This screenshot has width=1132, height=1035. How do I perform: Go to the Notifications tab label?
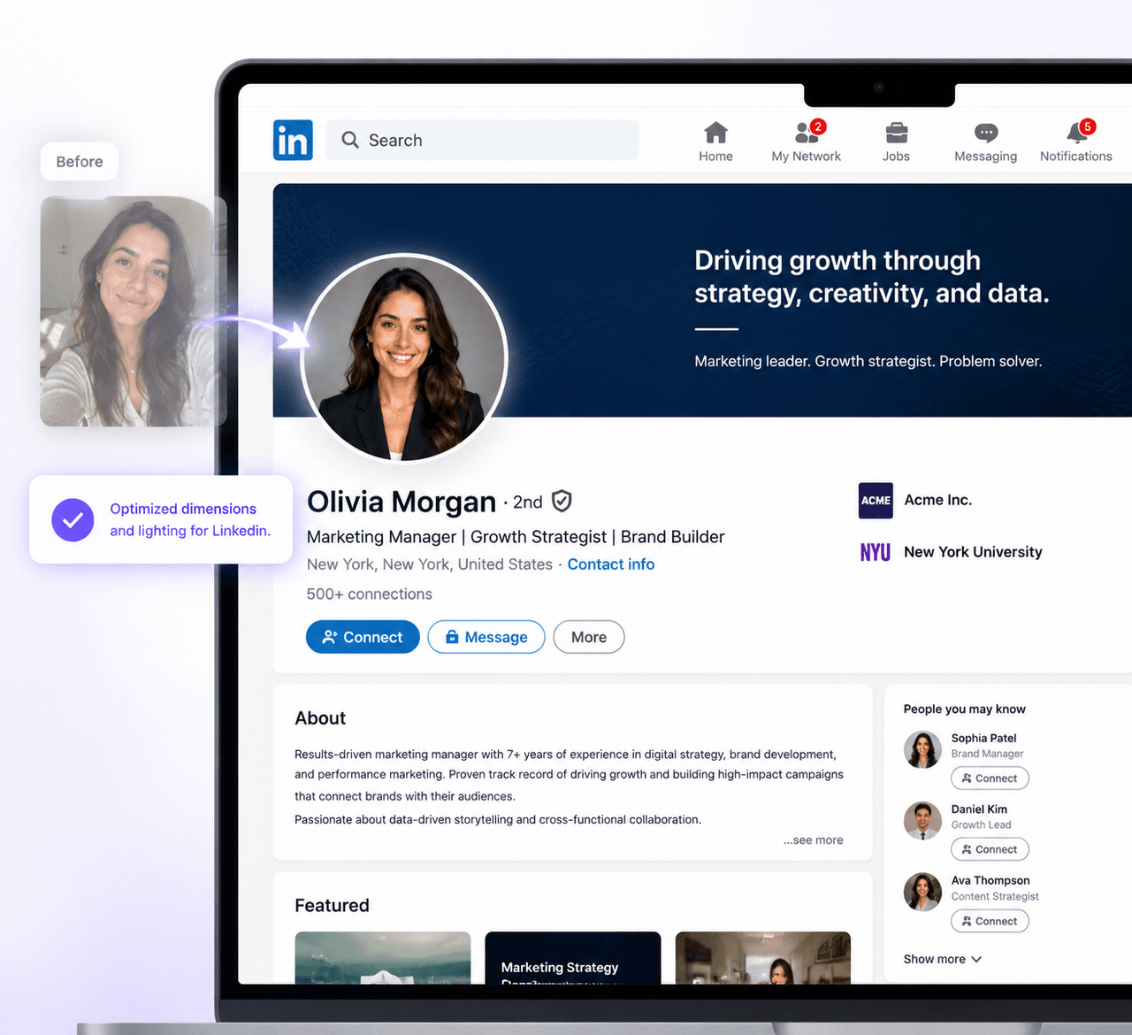tap(1076, 156)
